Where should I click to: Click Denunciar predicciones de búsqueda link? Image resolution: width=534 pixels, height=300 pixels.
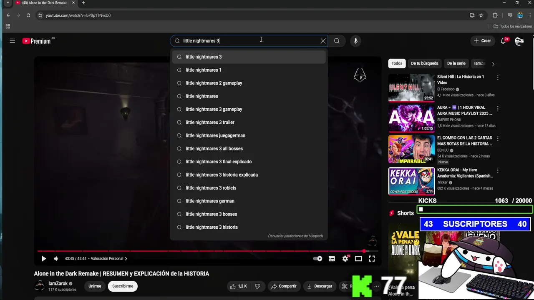(x=296, y=236)
